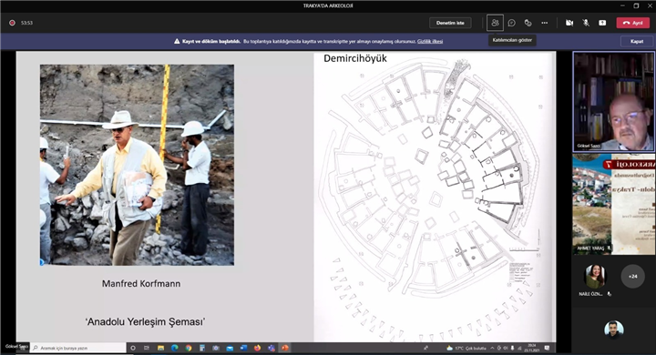Show the +24 additional participants
Viewport: 656px width, 355px height.
pyautogui.click(x=632, y=276)
